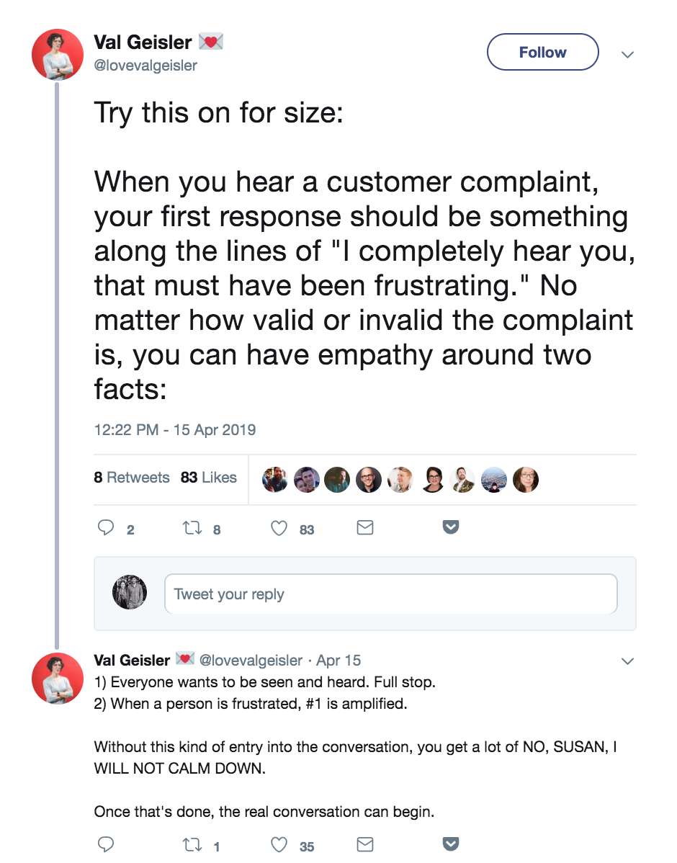Open main tweet options chevron menu
The height and width of the screenshot is (863, 677).
tap(627, 54)
